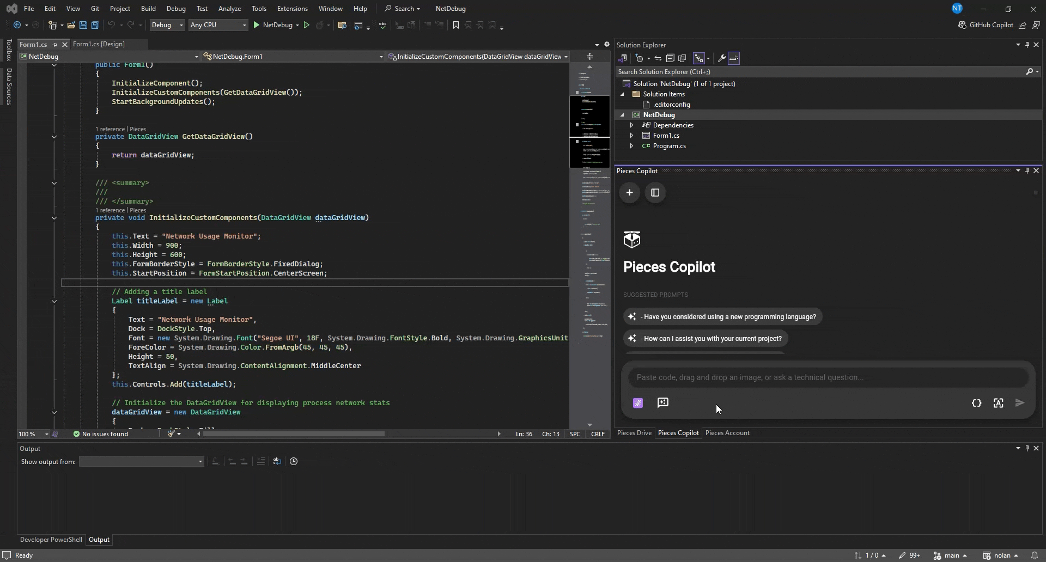Viewport: 1046px width, 562px height.
Task: Click the spell checker abc icon
Action: (383, 25)
